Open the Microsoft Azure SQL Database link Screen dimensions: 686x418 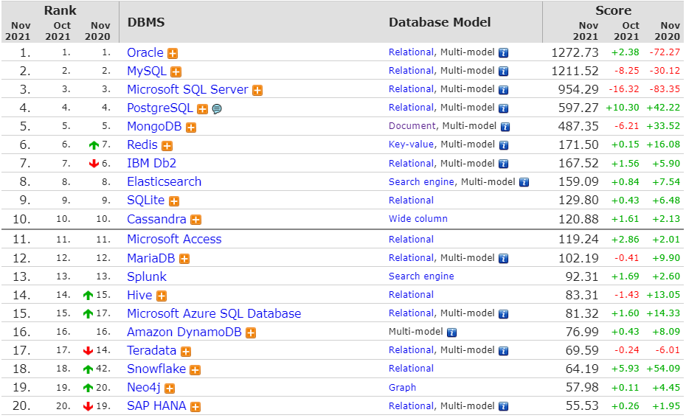pos(214,313)
